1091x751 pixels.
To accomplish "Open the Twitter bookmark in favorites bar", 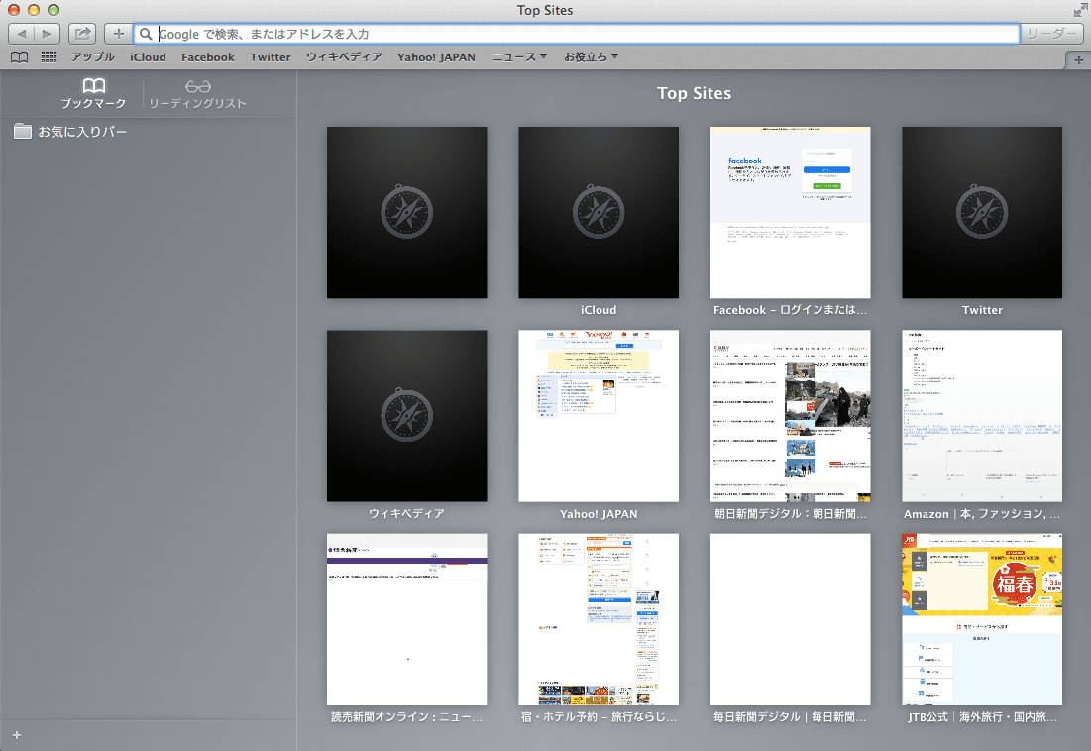I will (x=270, y=57).
